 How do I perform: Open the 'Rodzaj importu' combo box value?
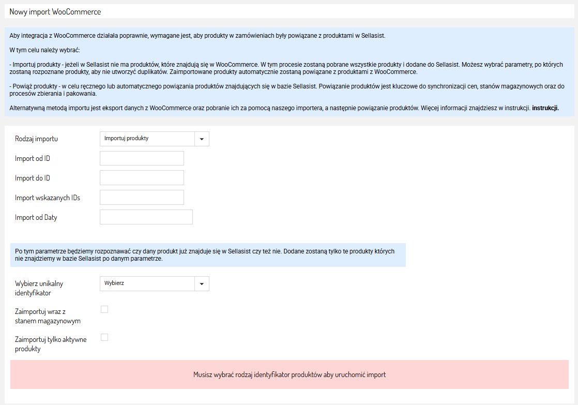click(147, 139)
